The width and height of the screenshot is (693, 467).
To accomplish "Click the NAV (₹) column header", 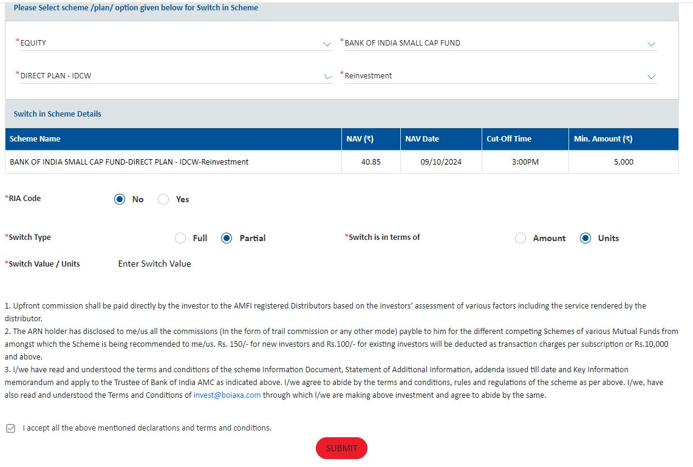I will 360,139.
